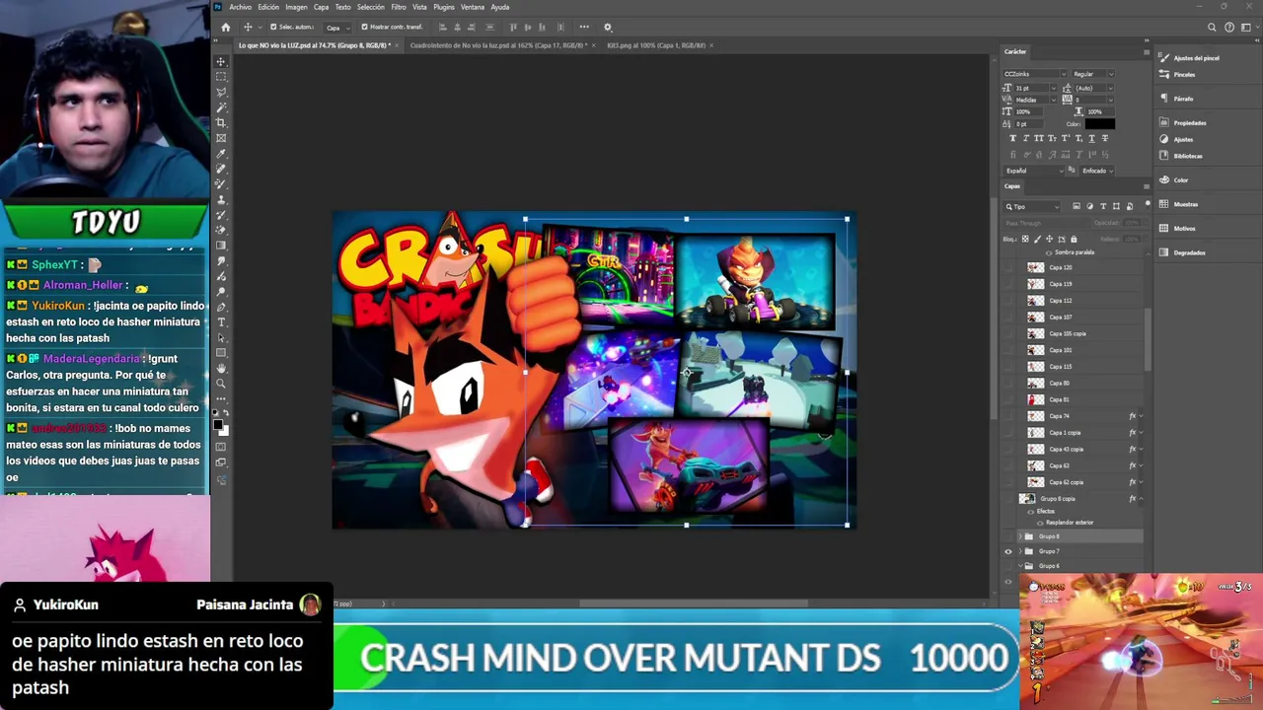Viewport: 1263px width, 710px height.
Task: Select the Lasso tool
Action: tap(221, 92)
